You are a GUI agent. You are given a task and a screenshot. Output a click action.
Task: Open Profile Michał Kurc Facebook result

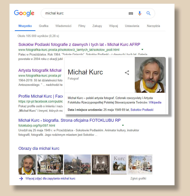(x=40, y=96)
